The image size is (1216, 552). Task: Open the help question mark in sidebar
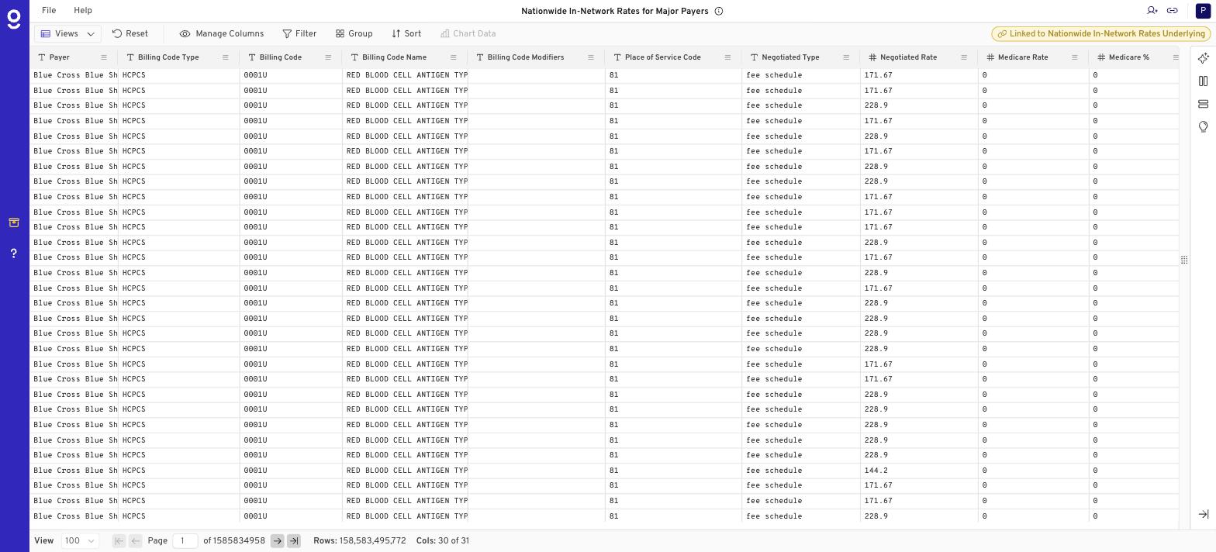14,254
